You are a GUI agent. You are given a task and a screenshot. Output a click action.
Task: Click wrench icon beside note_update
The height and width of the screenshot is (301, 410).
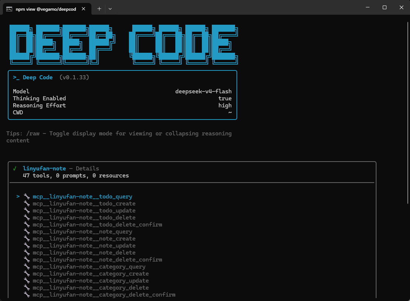coord(27,246)
